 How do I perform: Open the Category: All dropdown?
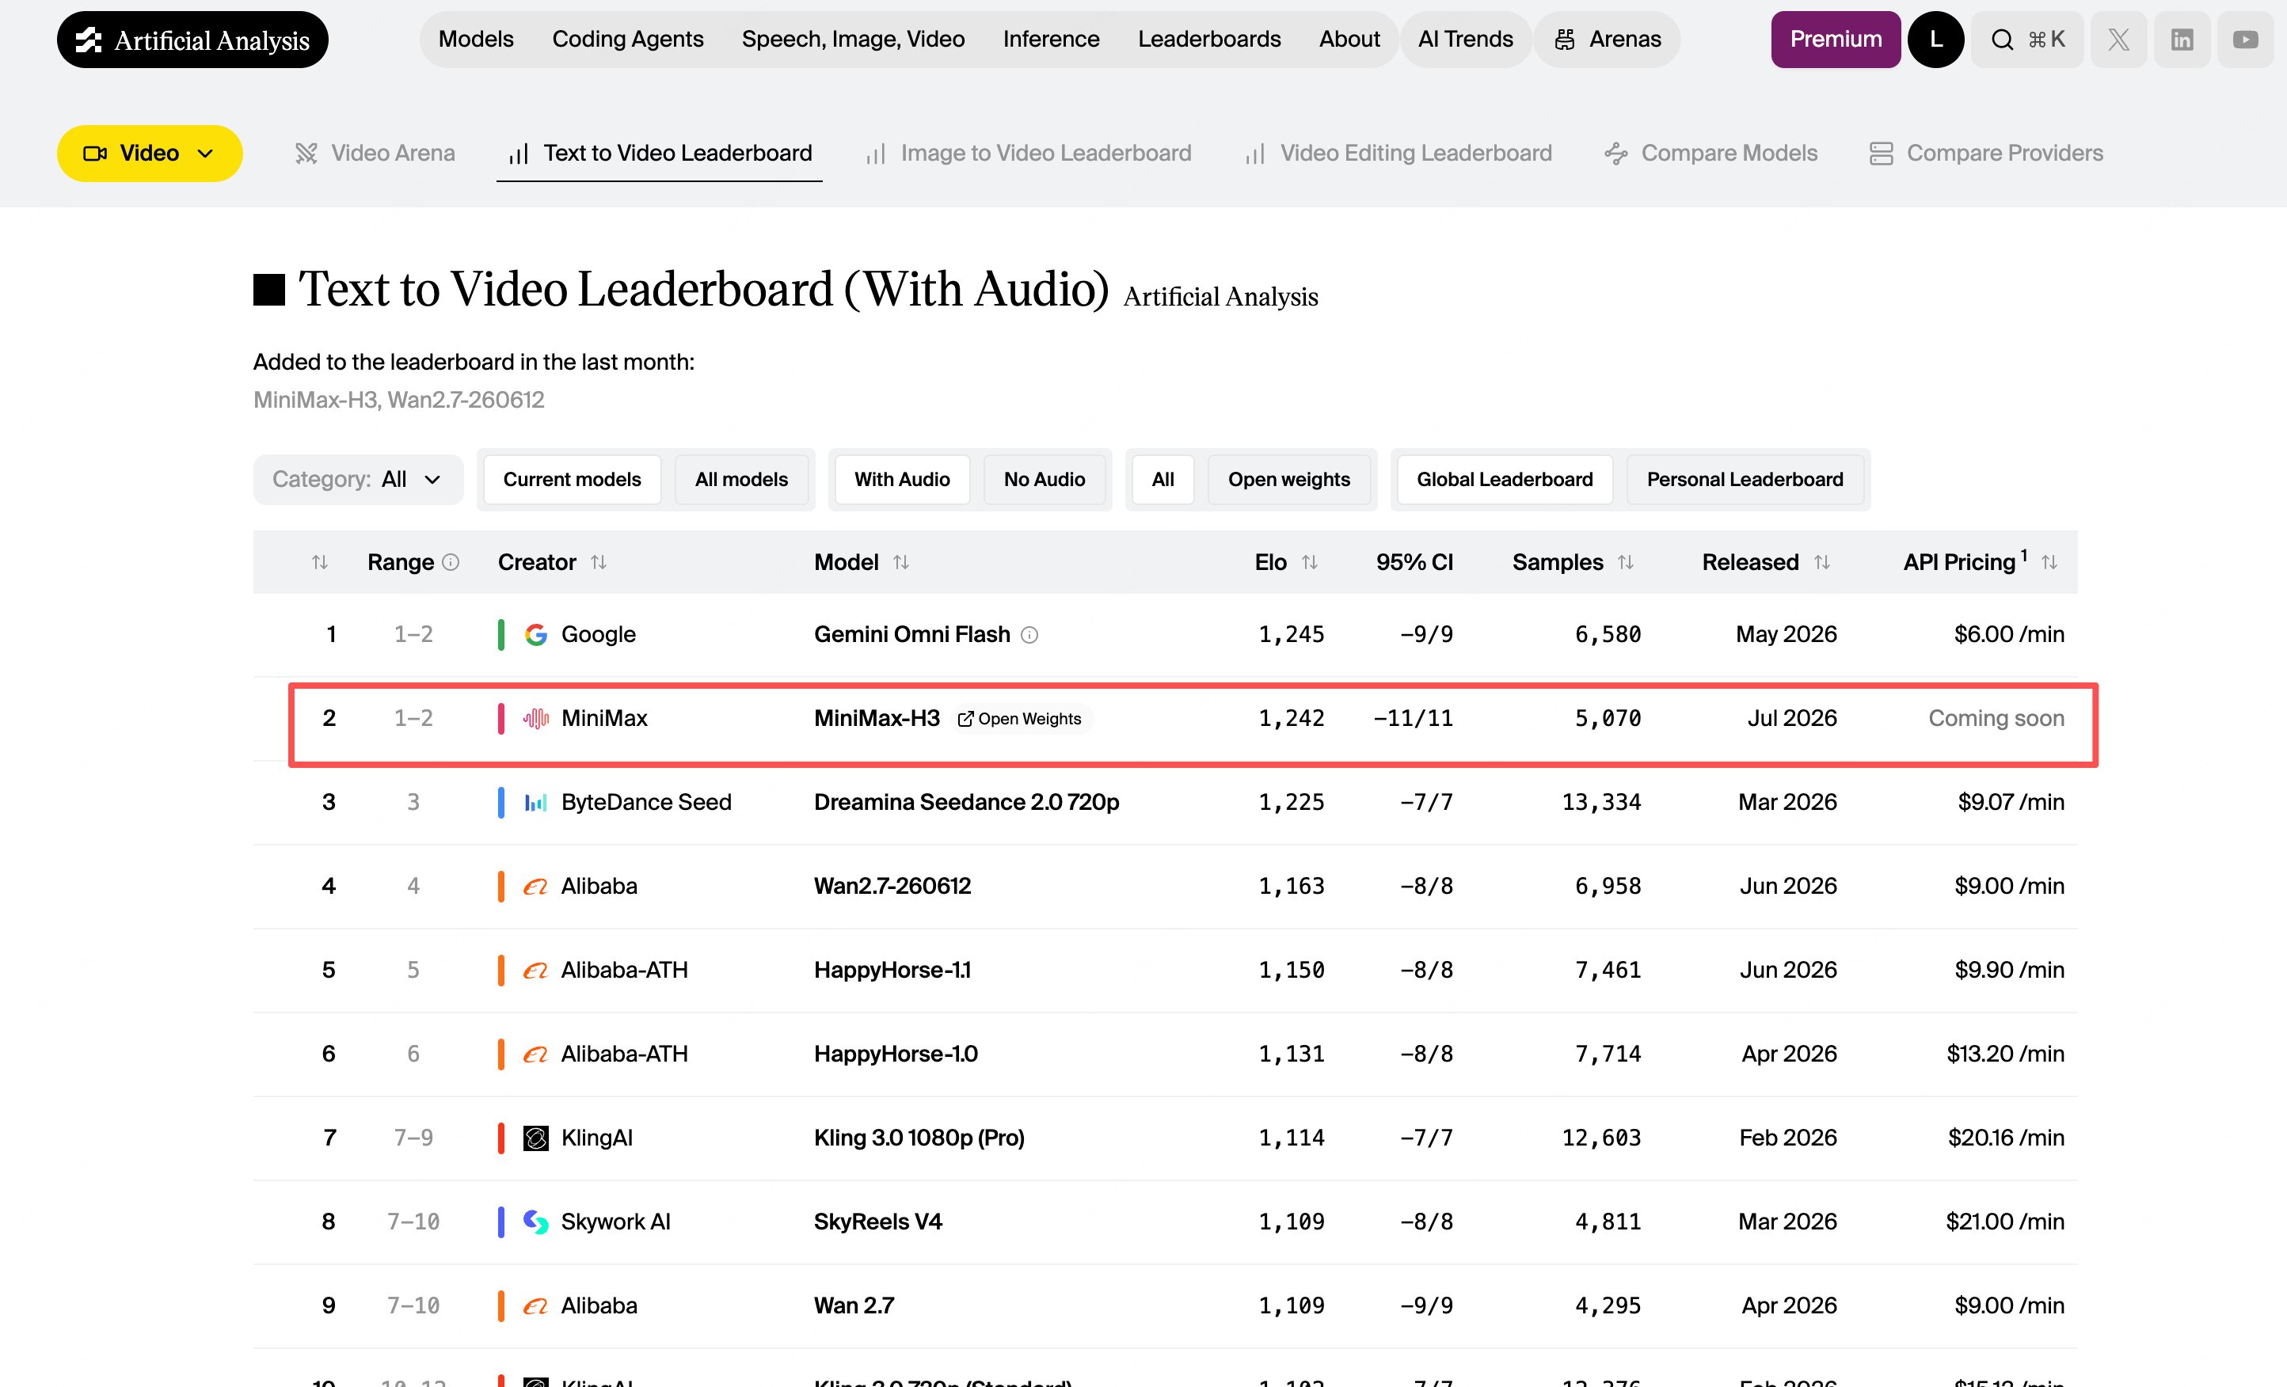coord(357,480)
